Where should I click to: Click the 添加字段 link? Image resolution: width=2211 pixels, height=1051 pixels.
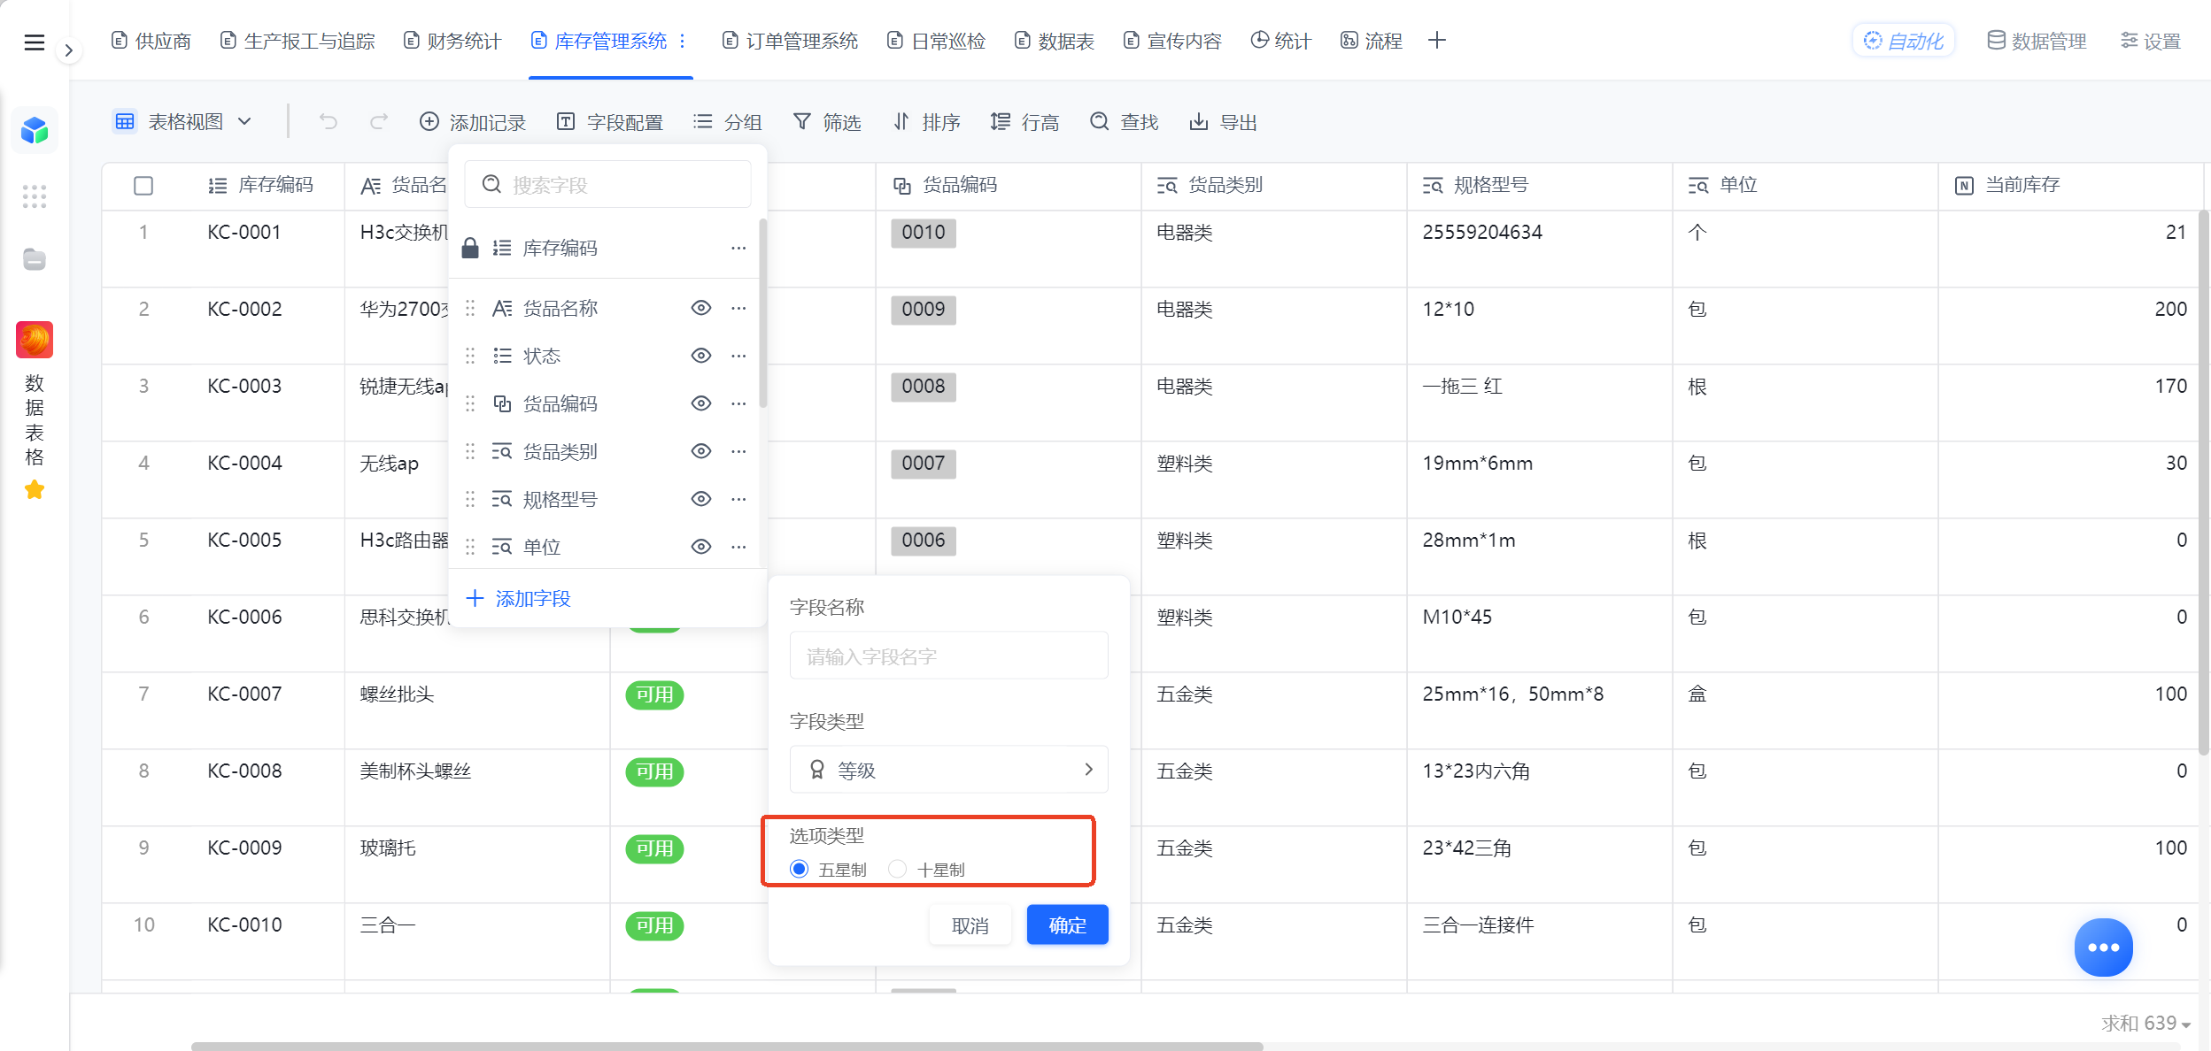pyautogui.click(x=518, y=599)
